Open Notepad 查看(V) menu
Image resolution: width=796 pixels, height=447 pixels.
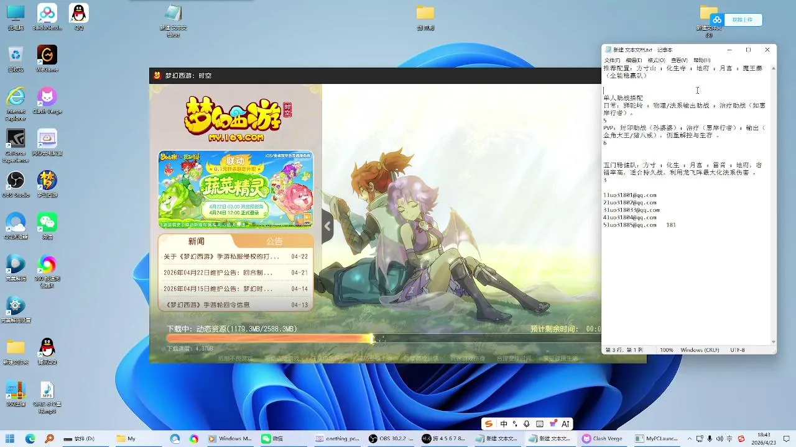pos(679,60)
